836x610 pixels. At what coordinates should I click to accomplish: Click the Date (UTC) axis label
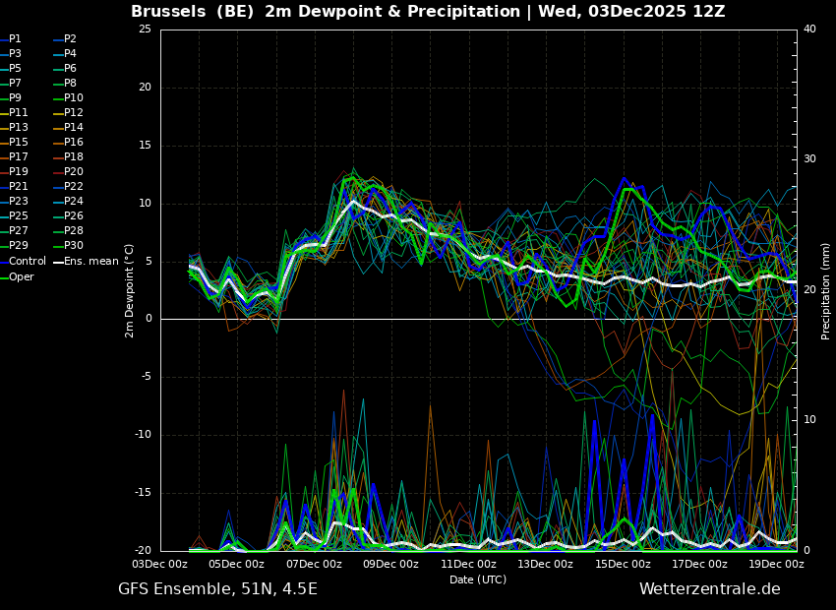478,580
